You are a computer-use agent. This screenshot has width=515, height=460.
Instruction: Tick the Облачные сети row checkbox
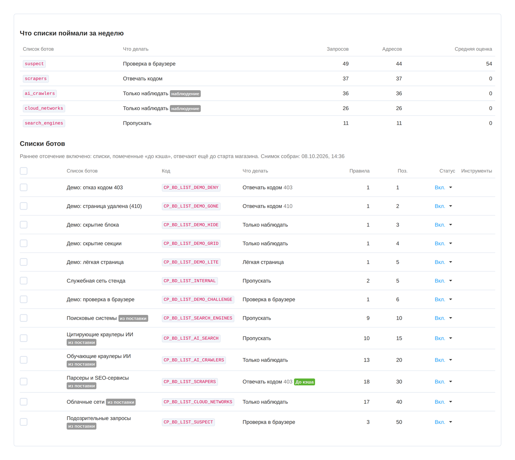tap(23, 402)
